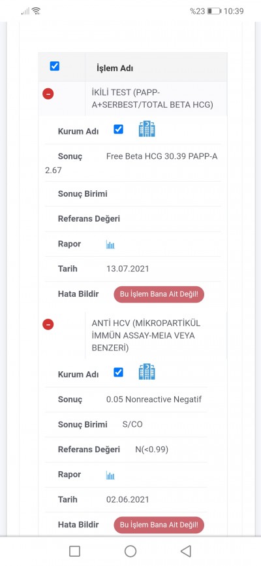Click first 'Bu İşlem Bana Ait Değil!' button
This screenshot has height=566, width=261.
(159, 294)
